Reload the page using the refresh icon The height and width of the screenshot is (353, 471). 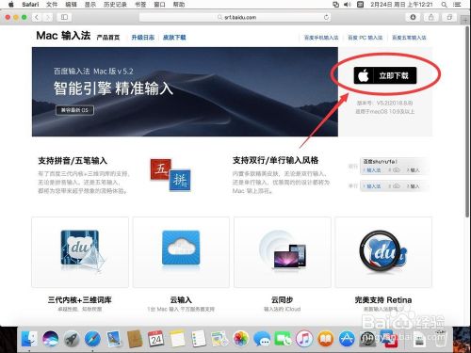point(326,17)
